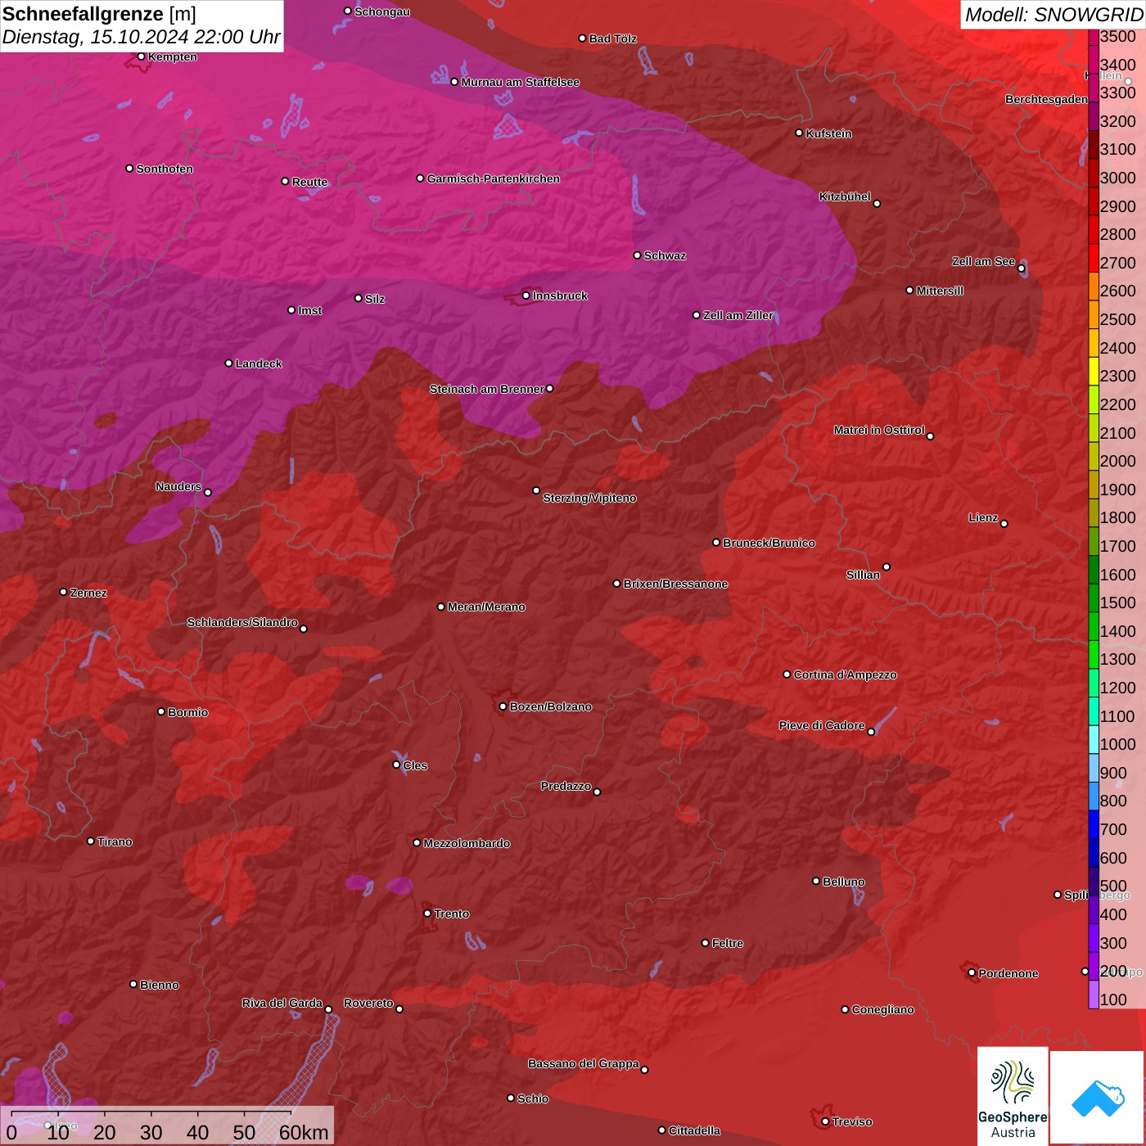This screenshot has width=1146, height=1146.
Task: Click the Mezzolombardo label
Action: click(467, 843)
